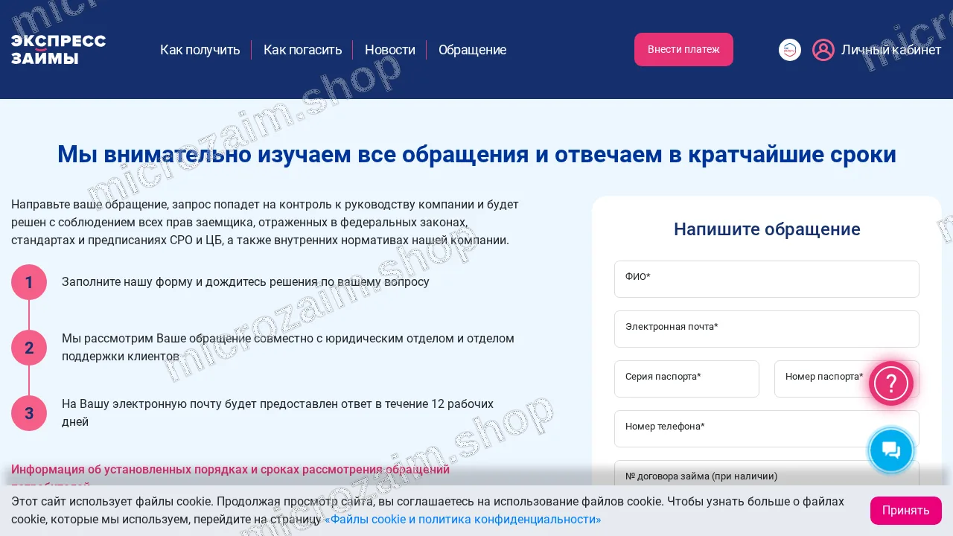953x536 pixels.
Task: Focus the Номер телефона input field
Action: point(767,429)
